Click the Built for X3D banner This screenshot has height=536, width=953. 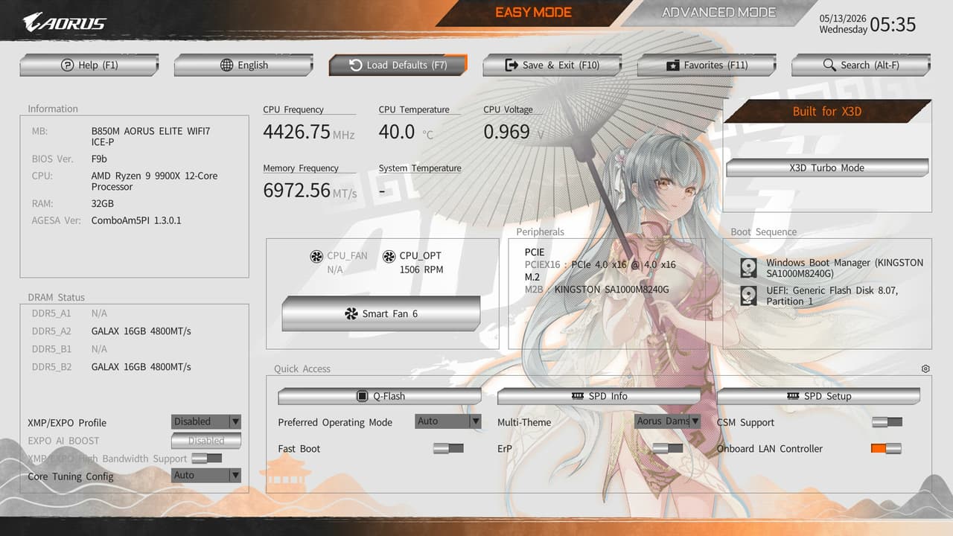point(827,112)
